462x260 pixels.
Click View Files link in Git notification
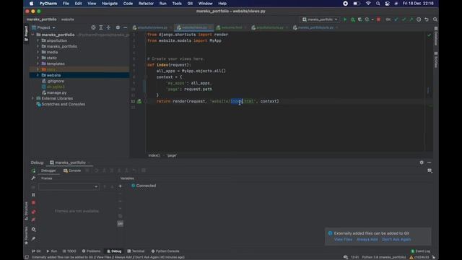[343, 239]
